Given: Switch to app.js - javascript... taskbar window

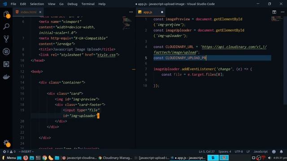Looking at the screenshot, I should pyautogui.click(x=188, y=158).
